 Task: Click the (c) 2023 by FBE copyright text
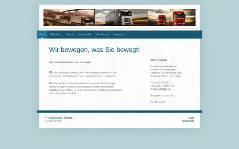coord(53,121)
